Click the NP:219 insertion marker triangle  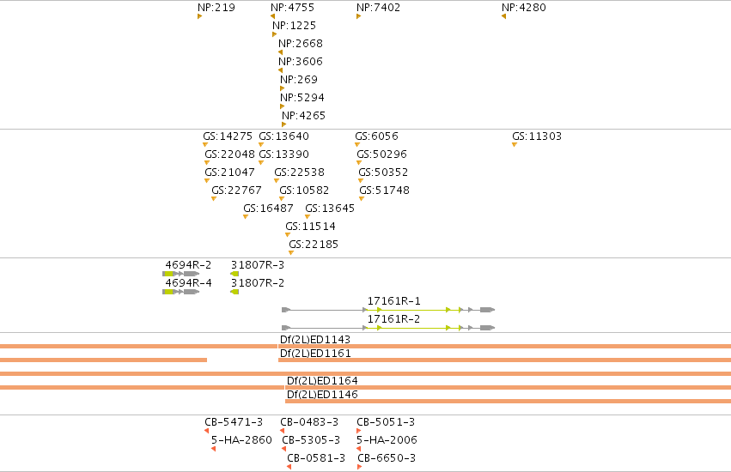click(x=199, y=16)
